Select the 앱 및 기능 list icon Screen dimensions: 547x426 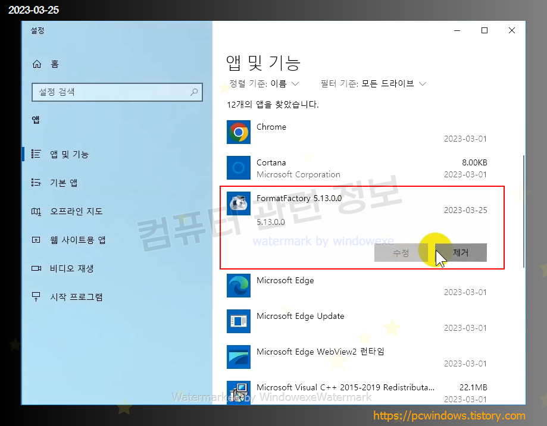click(x=36, y=154)
